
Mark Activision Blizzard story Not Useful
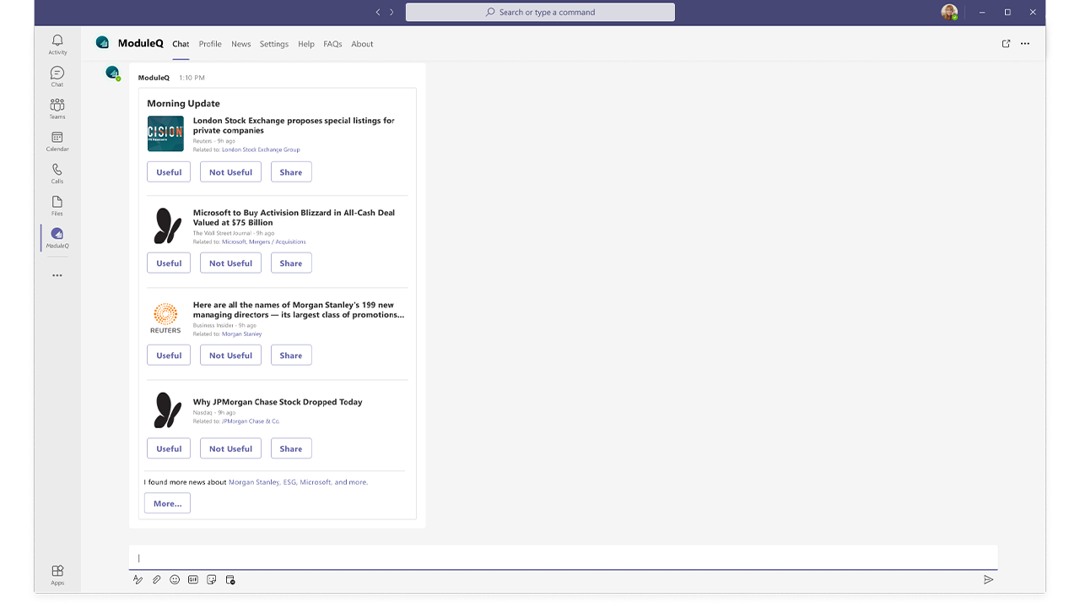point(230,263)
